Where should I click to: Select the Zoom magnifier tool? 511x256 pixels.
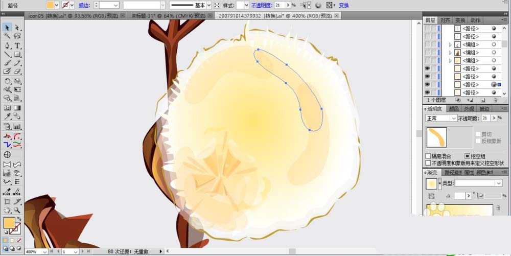(x=17, y=210)
